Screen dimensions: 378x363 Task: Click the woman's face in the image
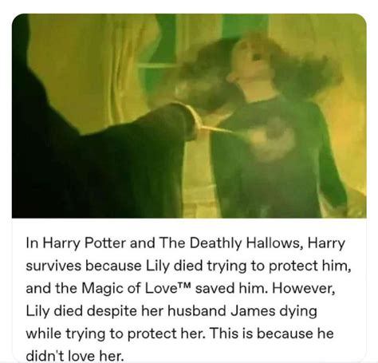pos(246,59)
